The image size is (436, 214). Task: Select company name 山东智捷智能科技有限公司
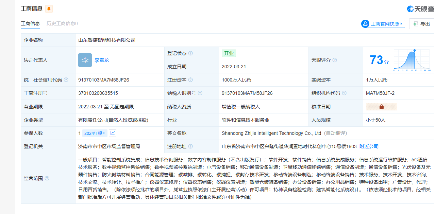tap(107, 40)
